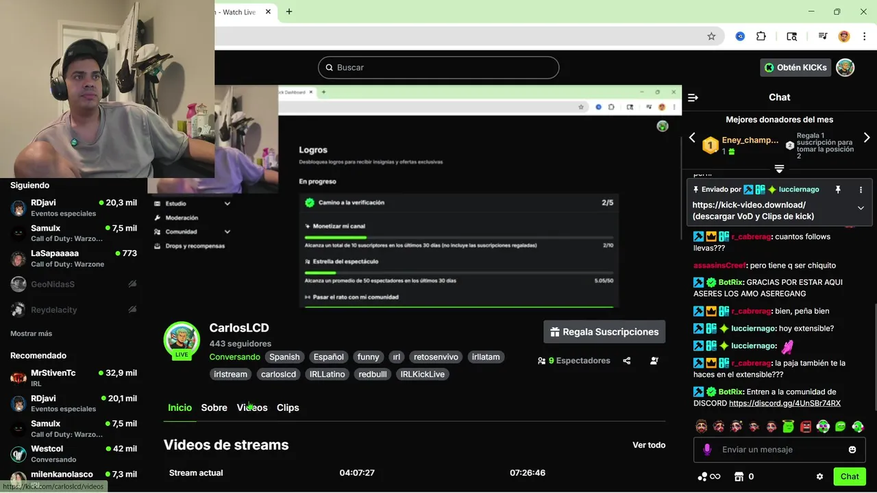Collapse the chat panel with the arrow icon
The height and width of the screenshot is (493, 877).
coord(693,97)
